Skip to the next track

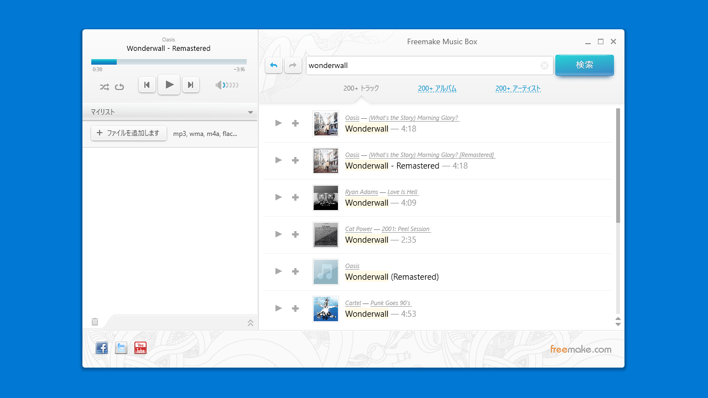pos(191,85)
